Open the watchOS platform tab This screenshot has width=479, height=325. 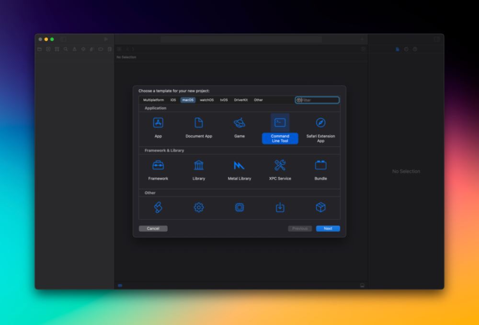coord(206,100)
